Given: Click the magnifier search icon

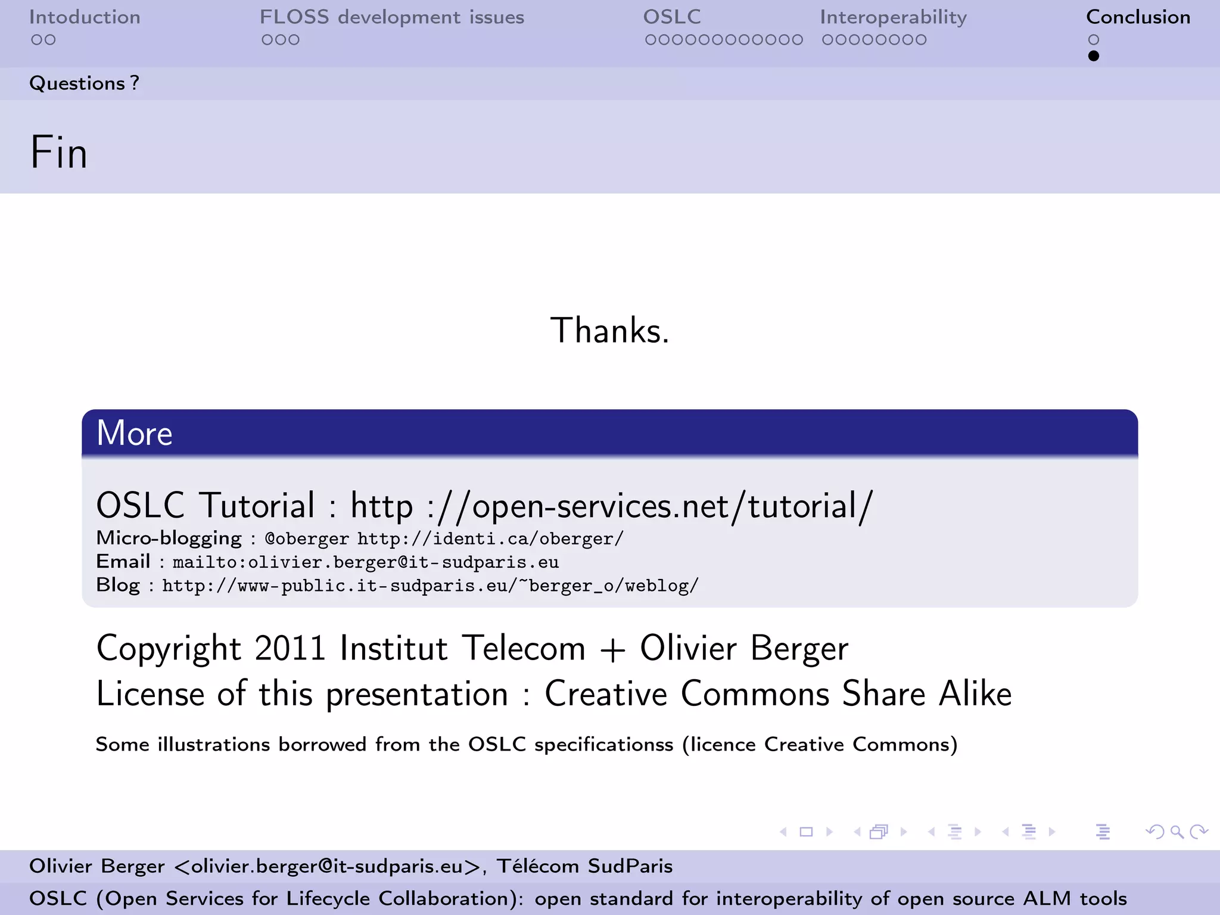Looking at the screenshot, I should [x=1177, y=832].
